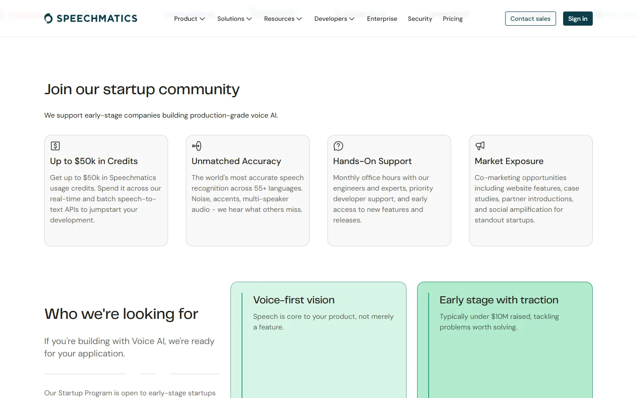Click the Who we're looking for heading
Screen dimensions: 637x398
click(x=121, y=314)
